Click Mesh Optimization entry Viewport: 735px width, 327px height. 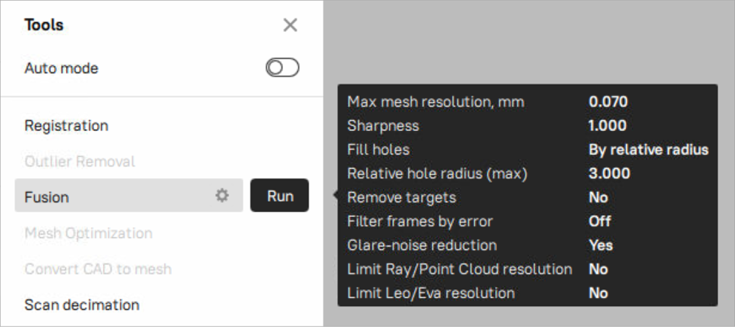(88, 234)
